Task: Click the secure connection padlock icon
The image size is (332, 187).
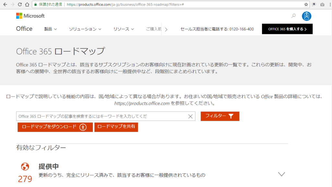Action: pyautogui.click(x=36, y=5)
